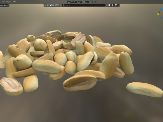
Task: Open the funnel filter icon
Action: 116,5
